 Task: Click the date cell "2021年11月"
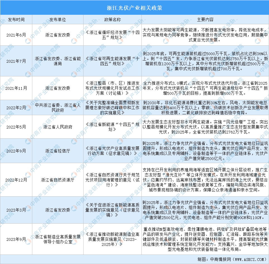click(16, 88)
